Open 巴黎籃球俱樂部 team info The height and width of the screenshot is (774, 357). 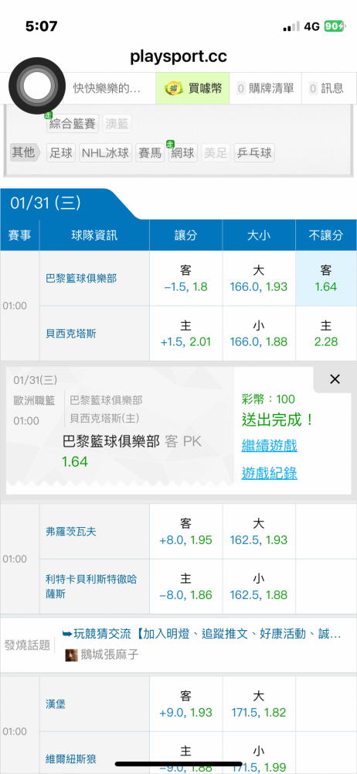tap(81, 279)
